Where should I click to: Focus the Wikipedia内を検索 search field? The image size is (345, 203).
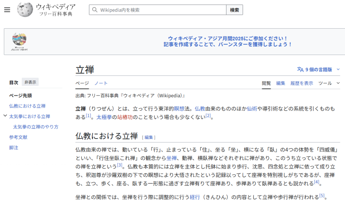(x=162, y=10)
